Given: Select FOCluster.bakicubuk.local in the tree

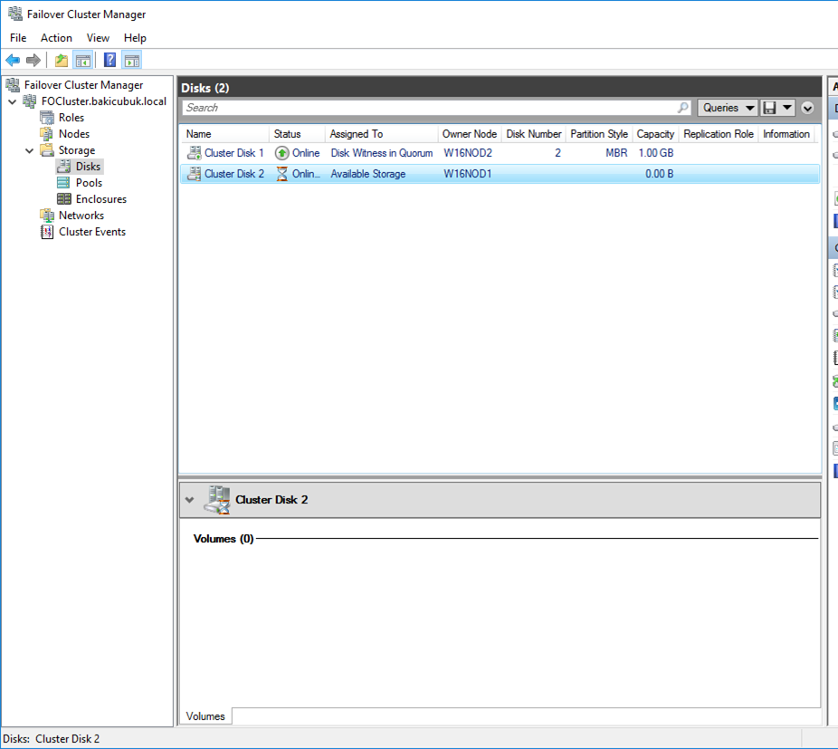Looking at the screenshot, I should click(x=104, y=101).
